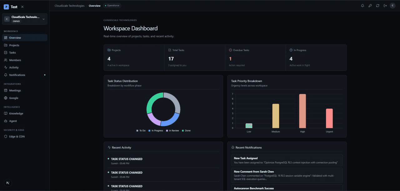Click the Urgent priority bar in the chart
The image size is (400, 191).
tap(329, 119)
